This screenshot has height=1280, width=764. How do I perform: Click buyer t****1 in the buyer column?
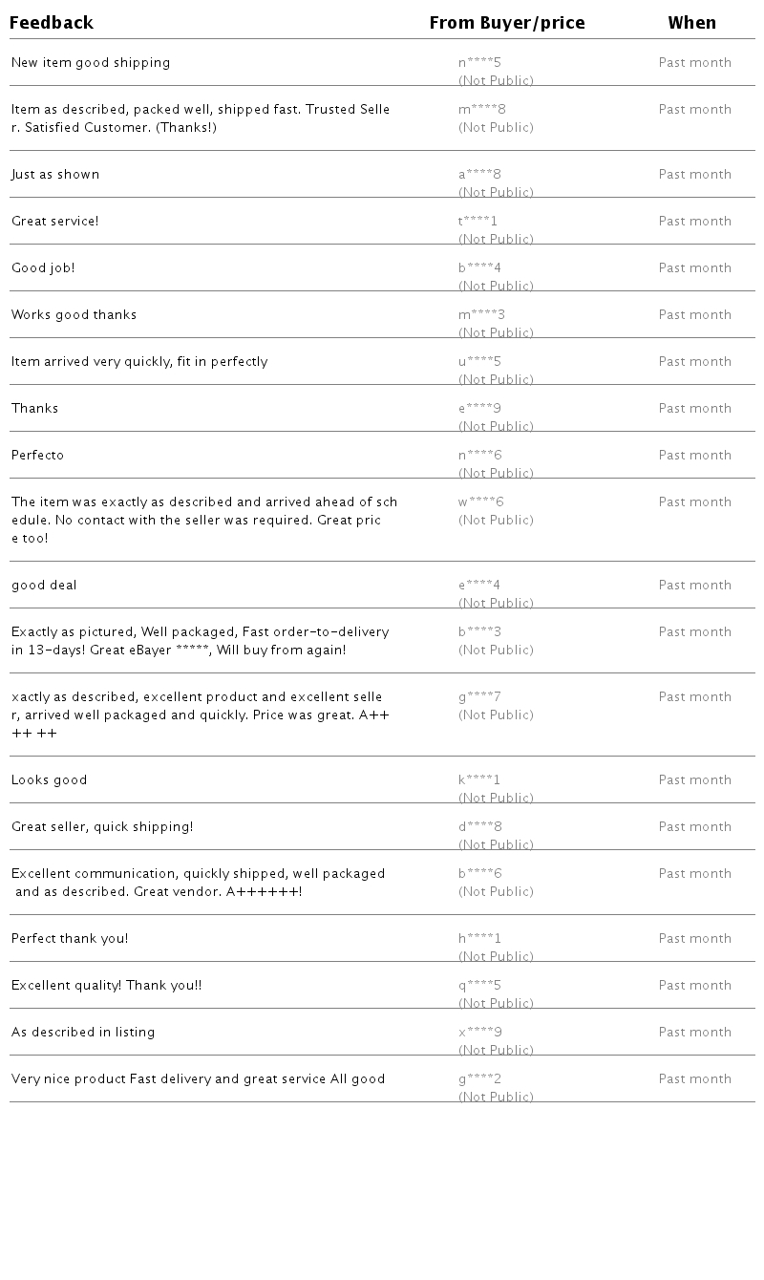tap(477, 222)
